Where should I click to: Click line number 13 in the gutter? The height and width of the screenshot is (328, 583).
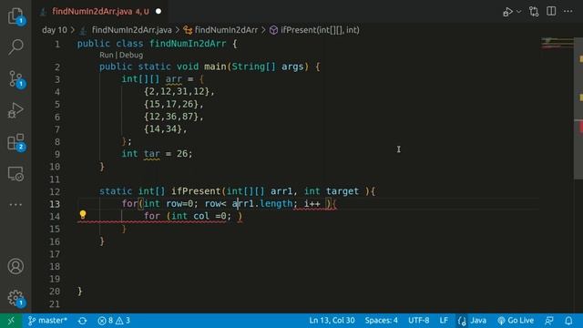point(55,204)
